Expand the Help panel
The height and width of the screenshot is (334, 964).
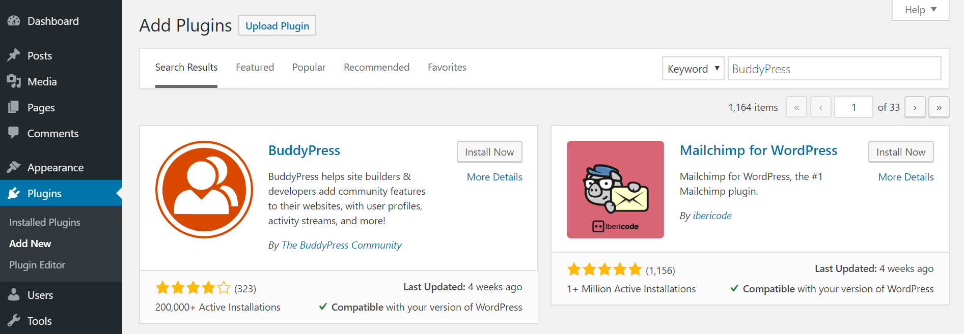[x=921, y=10]
